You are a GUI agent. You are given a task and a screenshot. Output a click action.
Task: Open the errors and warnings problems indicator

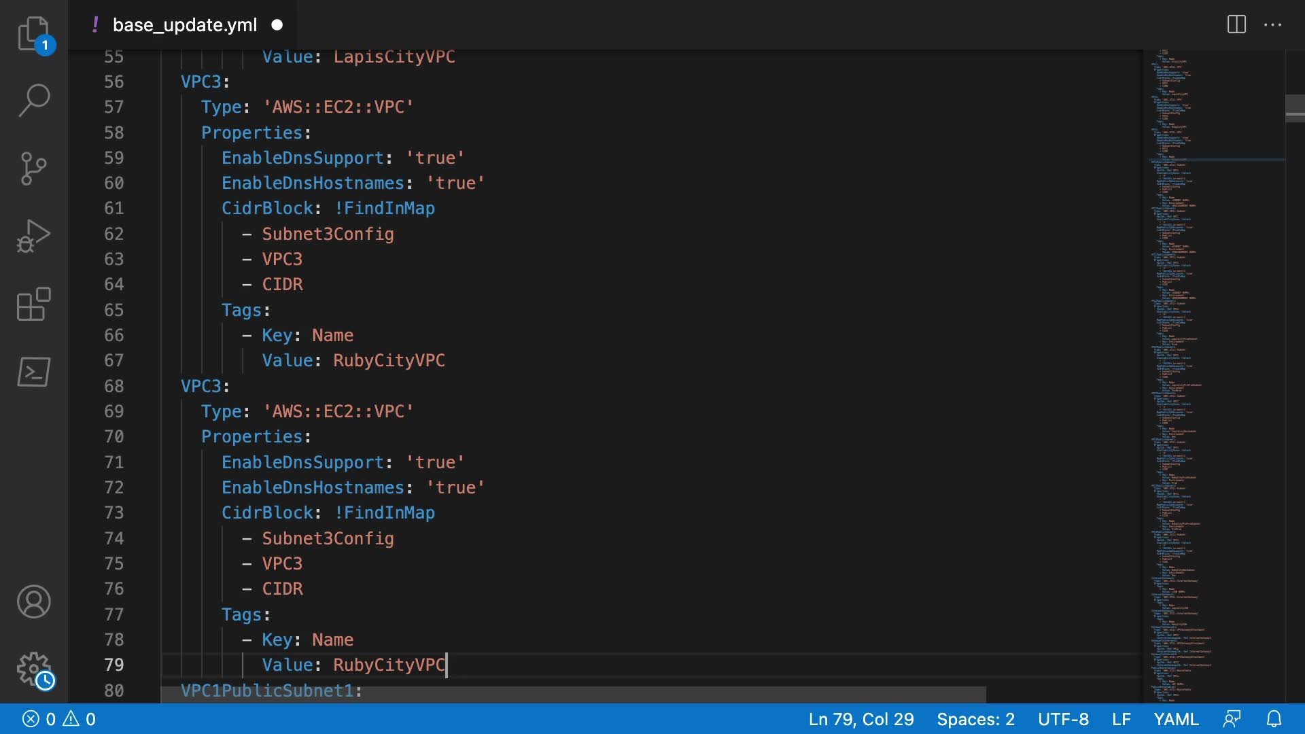[x=59, y=719]
